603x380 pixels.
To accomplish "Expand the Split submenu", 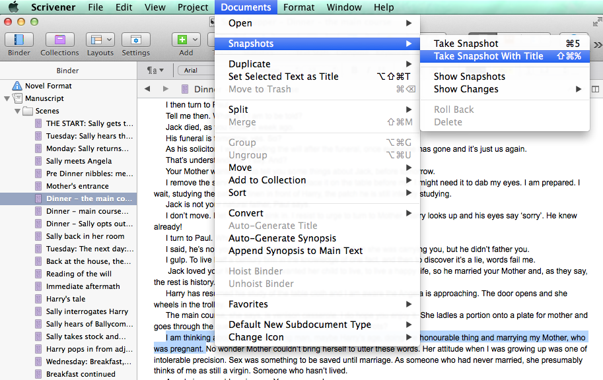I will tap(317, 110).
